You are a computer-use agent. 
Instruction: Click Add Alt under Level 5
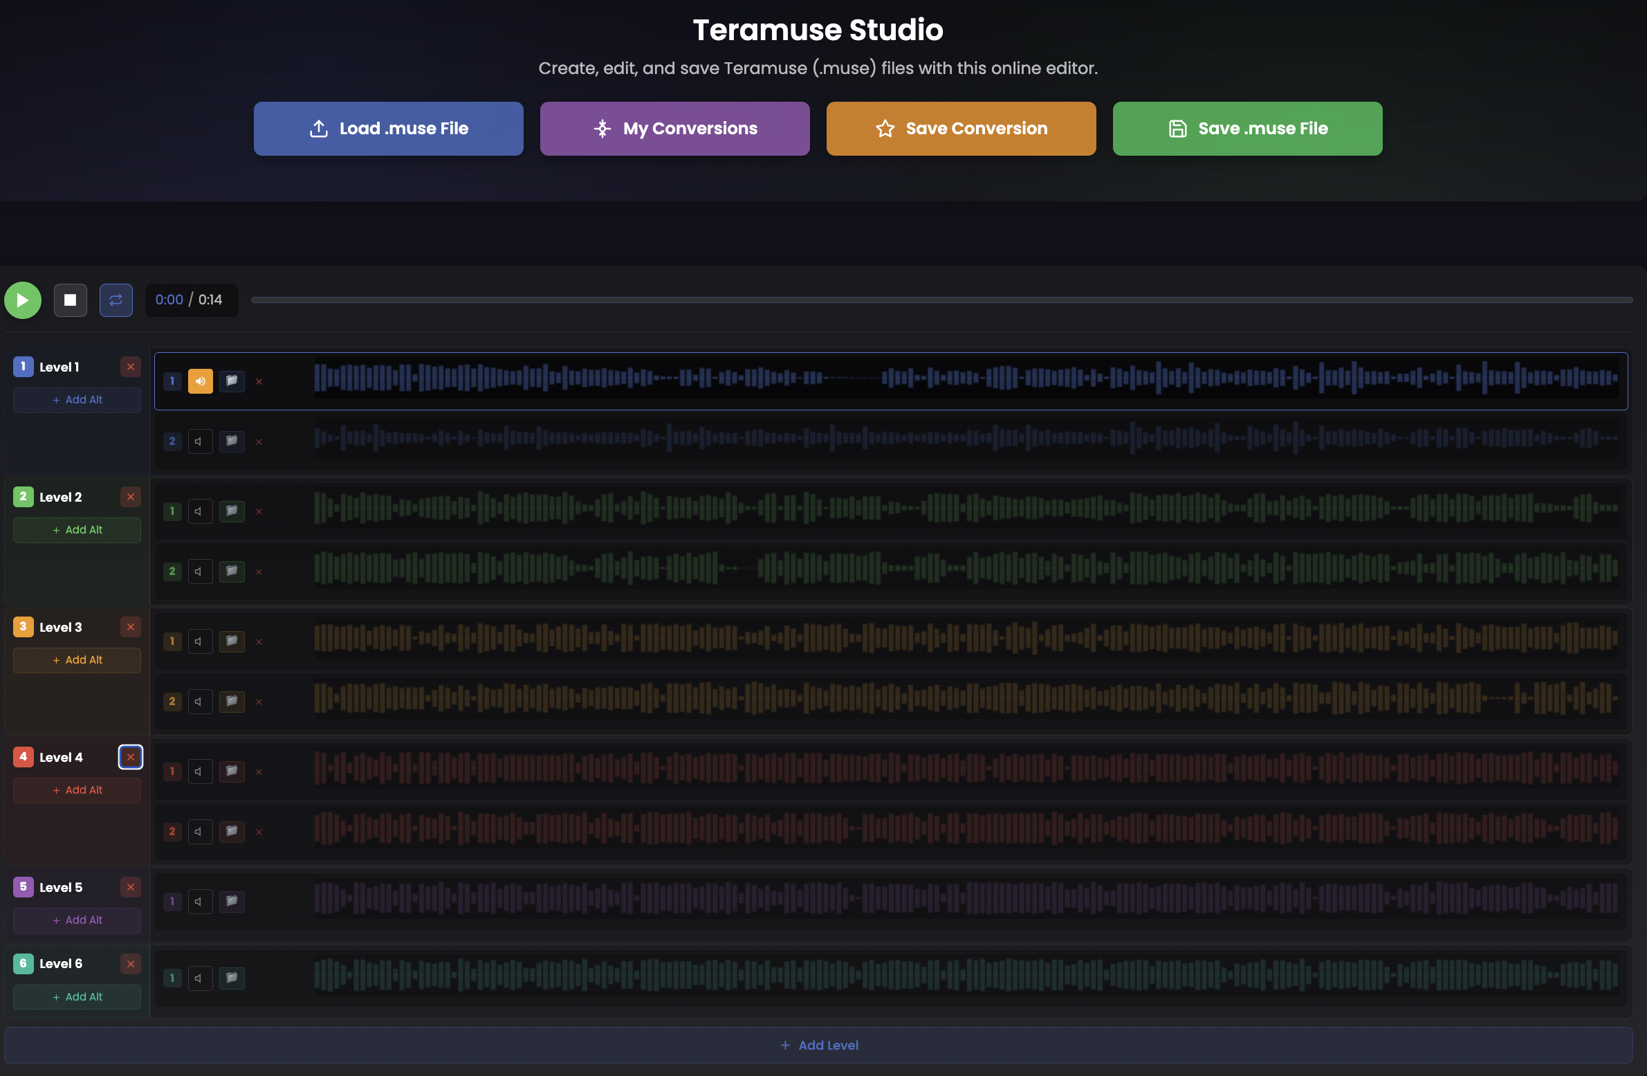77,920
